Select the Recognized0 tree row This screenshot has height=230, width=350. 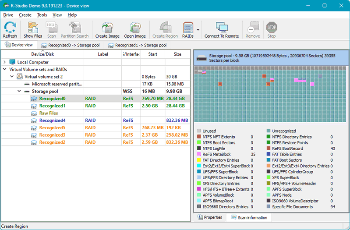(x=95, y=99)
